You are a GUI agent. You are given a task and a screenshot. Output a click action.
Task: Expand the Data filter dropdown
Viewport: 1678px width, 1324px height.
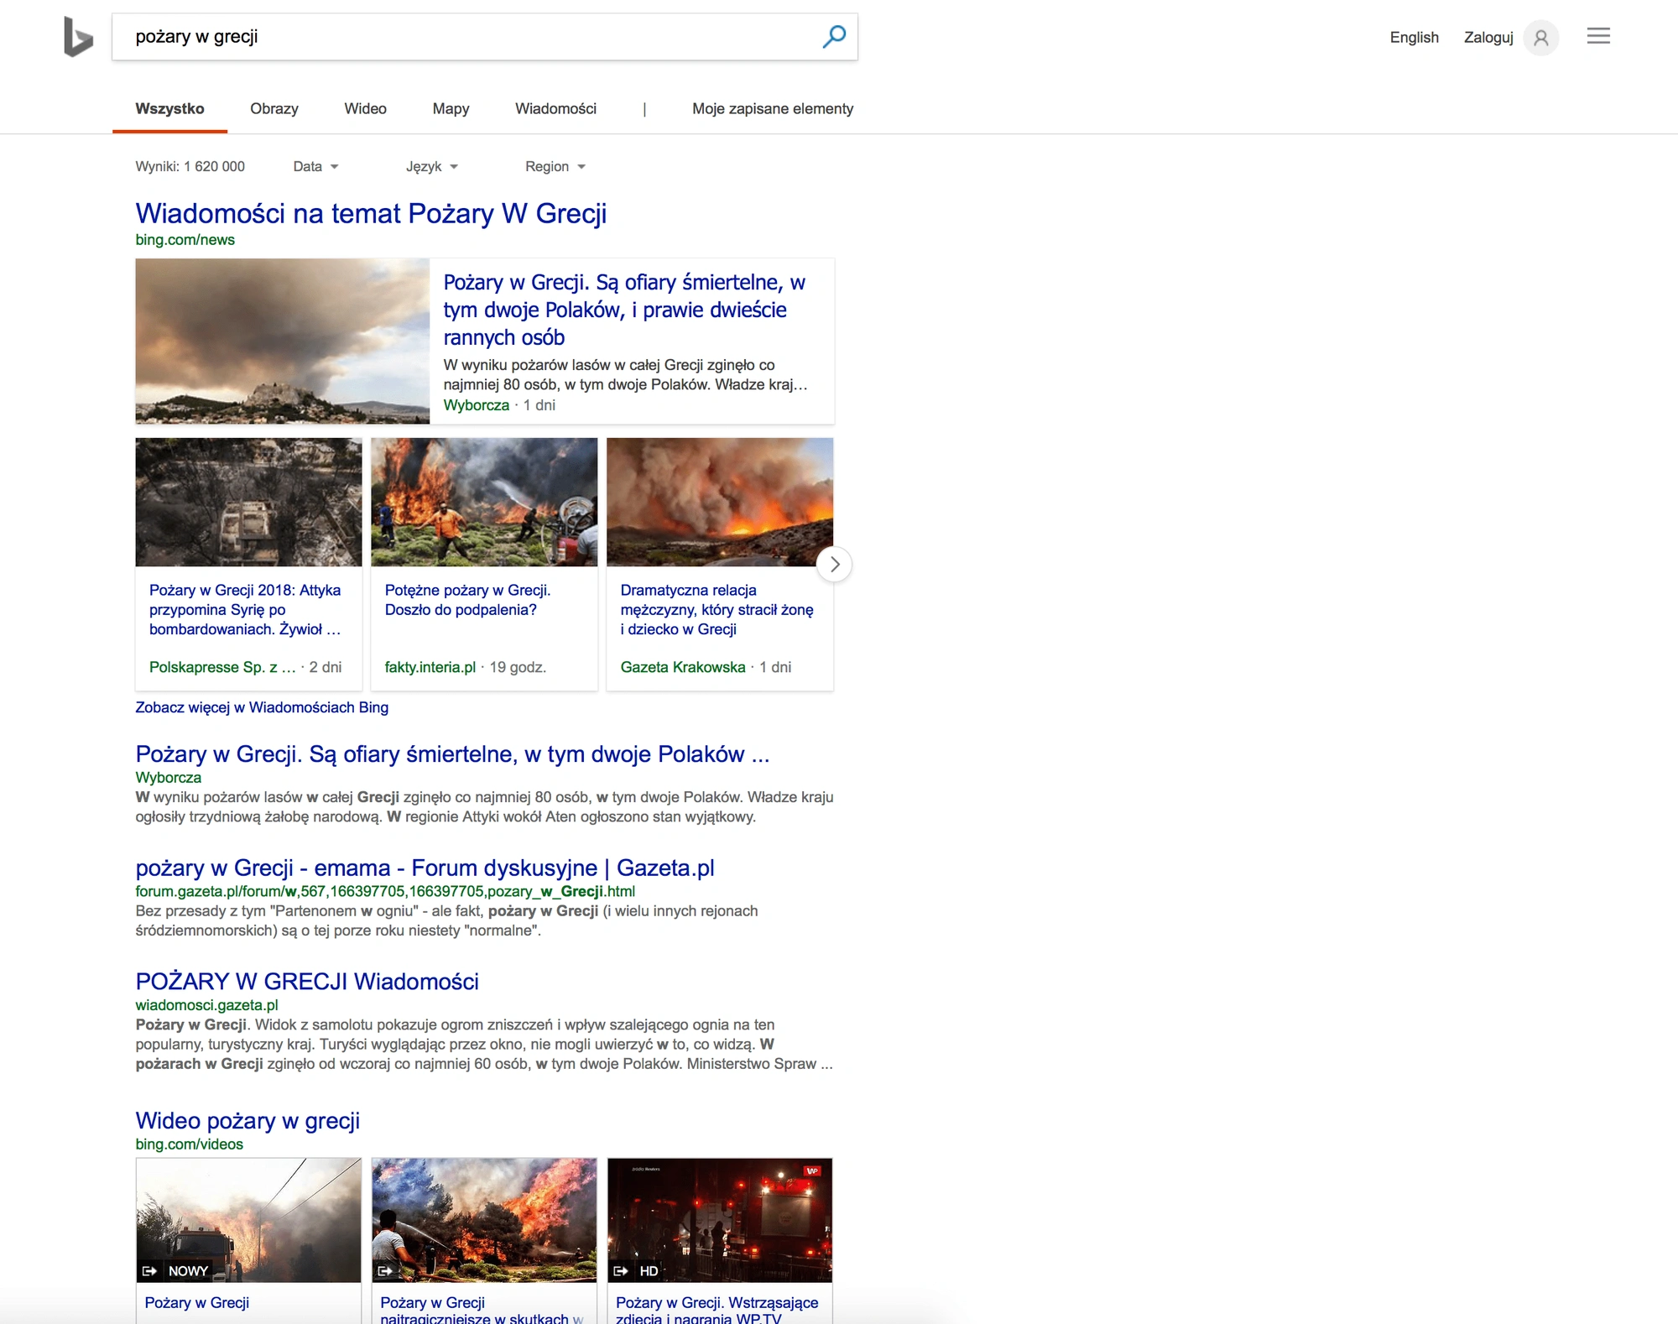click(315, 166)
